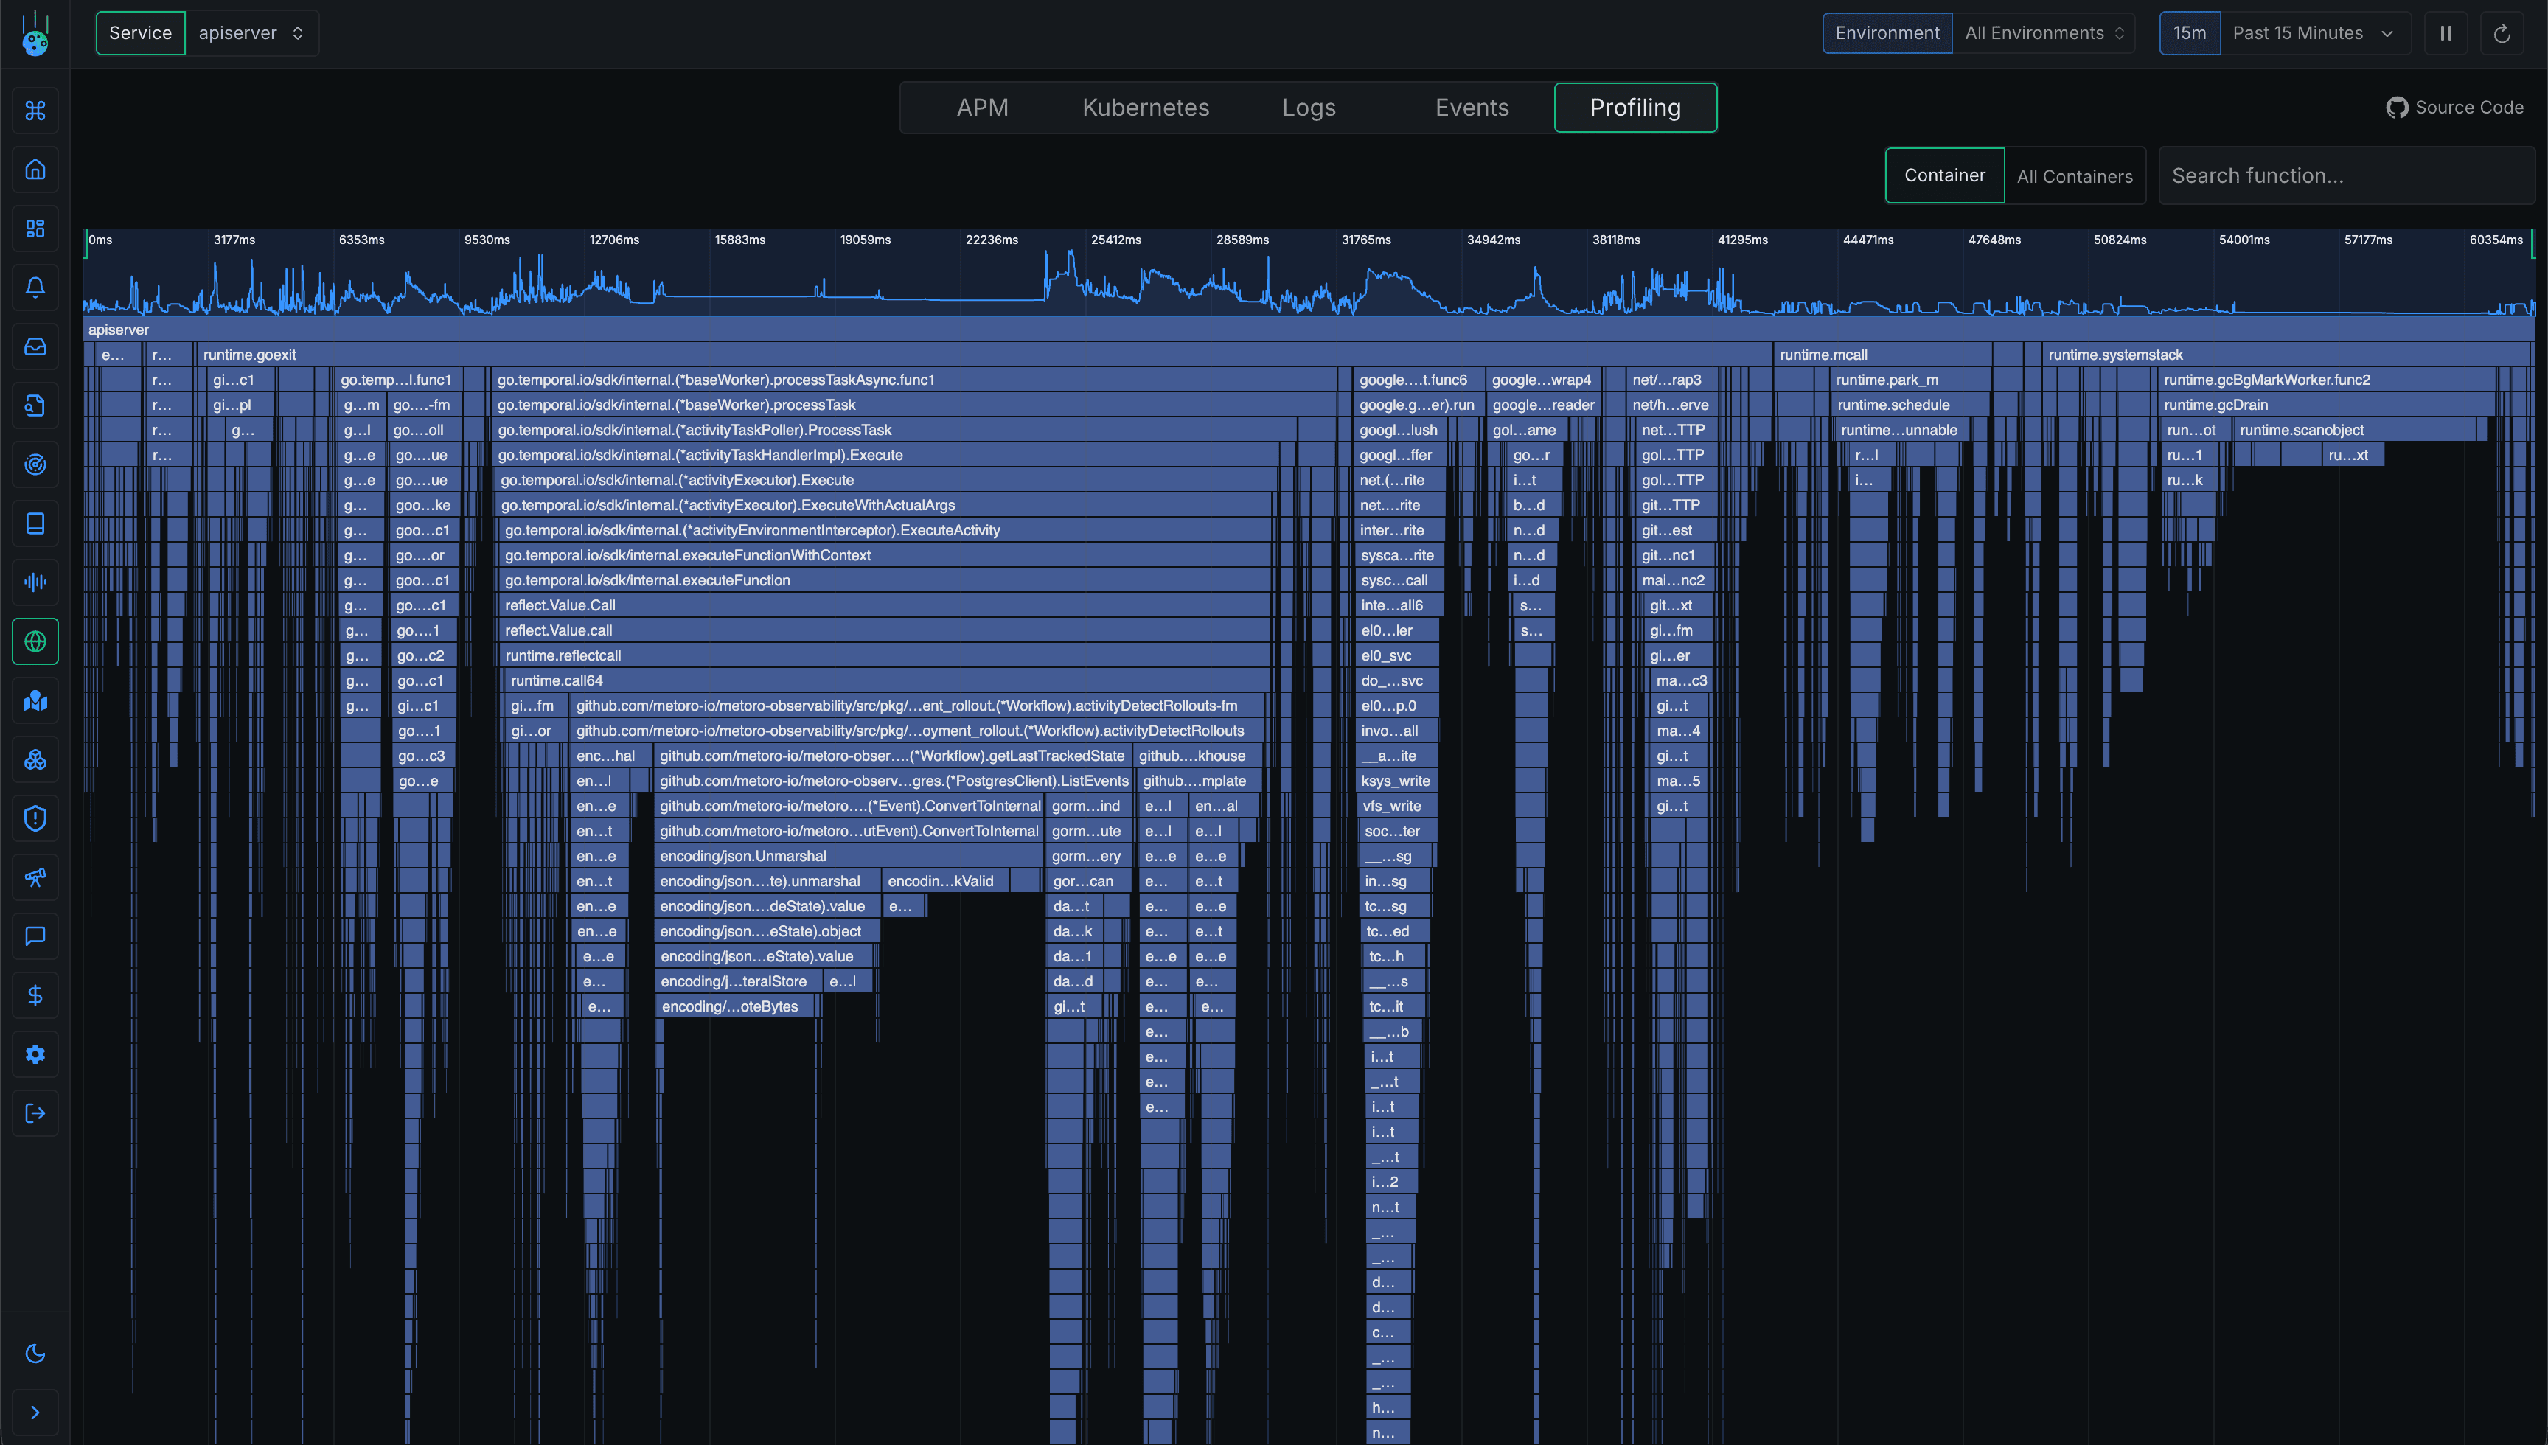Open the Logs tab

(x=1308, y=107)
